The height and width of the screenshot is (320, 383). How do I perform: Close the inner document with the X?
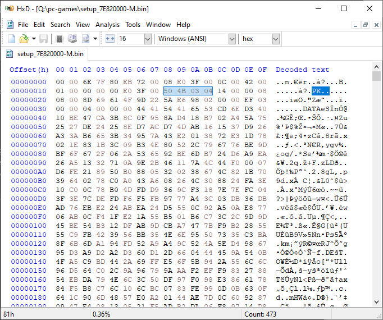pyautogui.click(x=376, y=25)
